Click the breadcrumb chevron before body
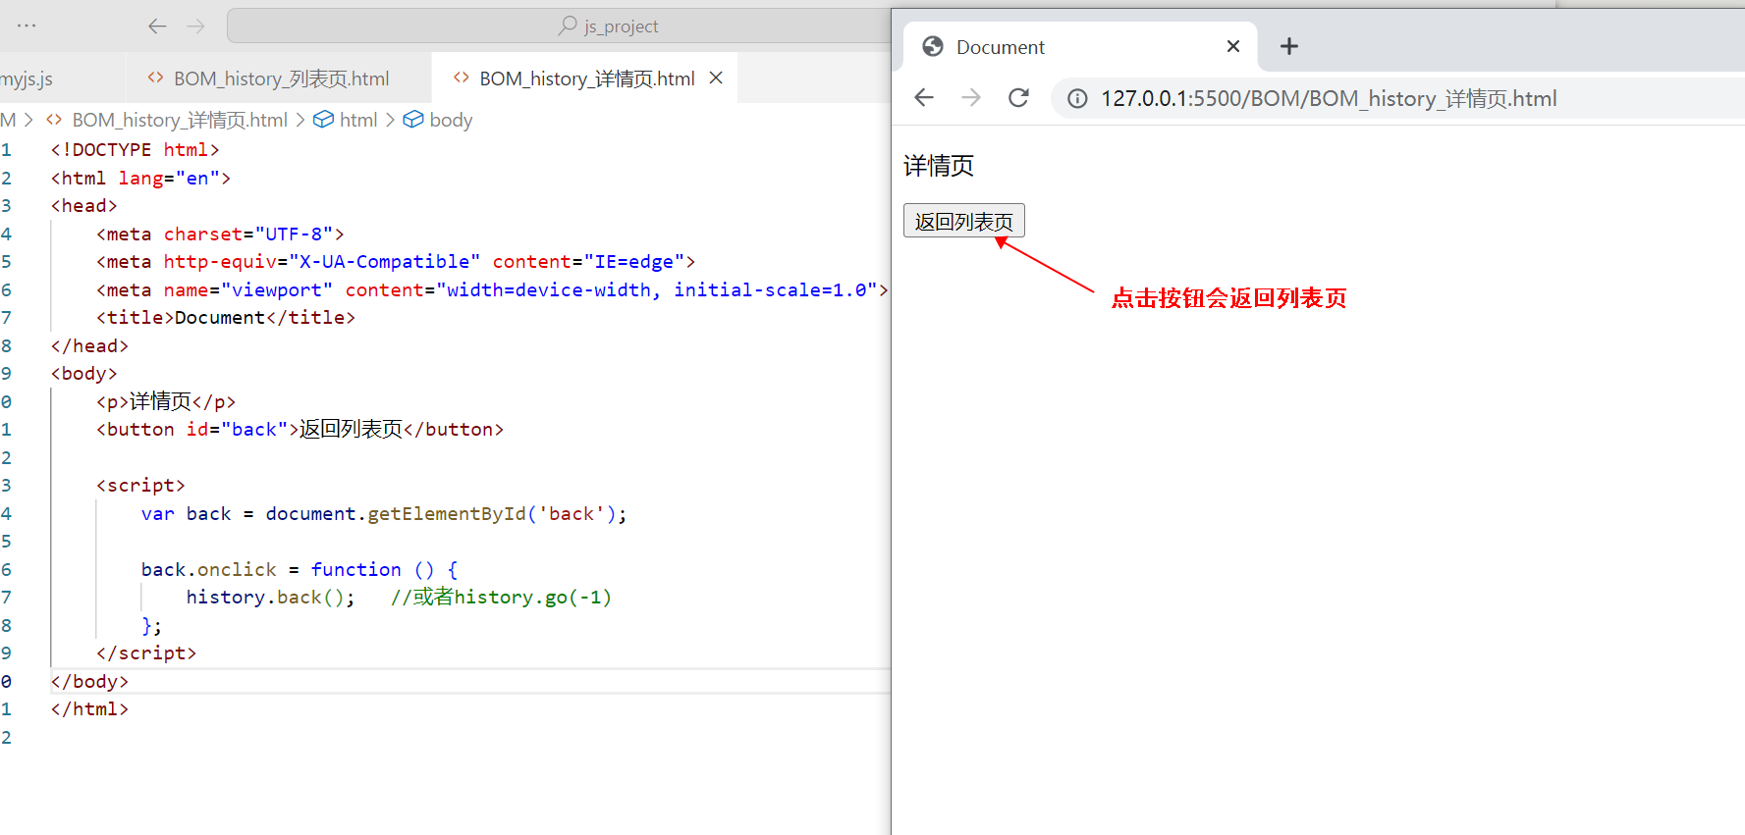The width and height of the screenshot is (1745, 835). (390, 120)
